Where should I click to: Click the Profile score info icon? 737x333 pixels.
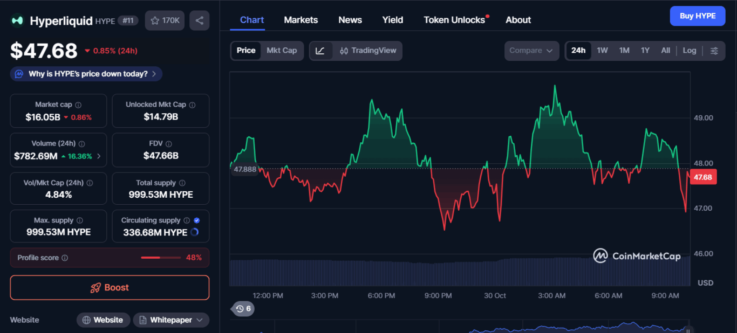point(65,258)
